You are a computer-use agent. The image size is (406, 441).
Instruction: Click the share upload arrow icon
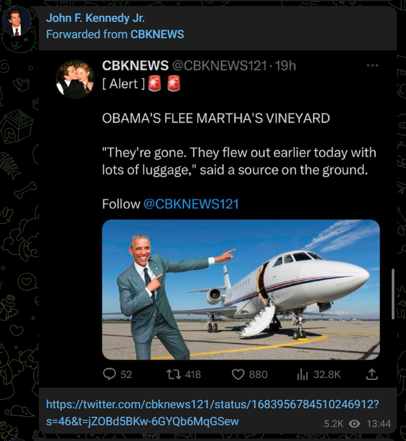(x=371, y=374)
